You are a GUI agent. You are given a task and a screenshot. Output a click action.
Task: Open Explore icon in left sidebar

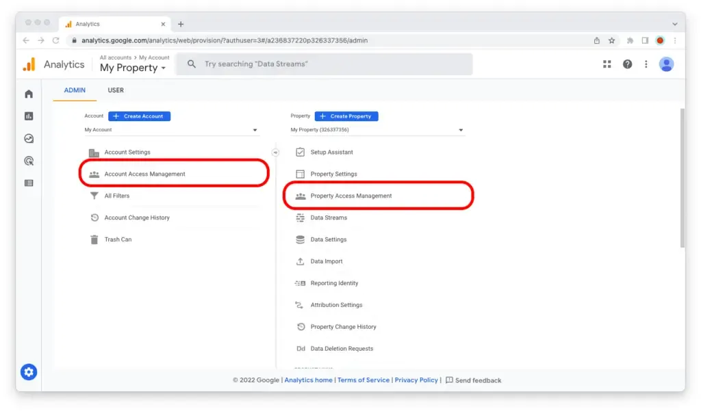(29, 139)
